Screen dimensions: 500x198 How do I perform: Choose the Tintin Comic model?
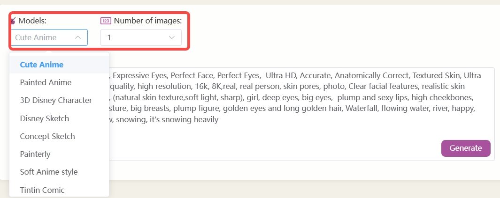42,190
